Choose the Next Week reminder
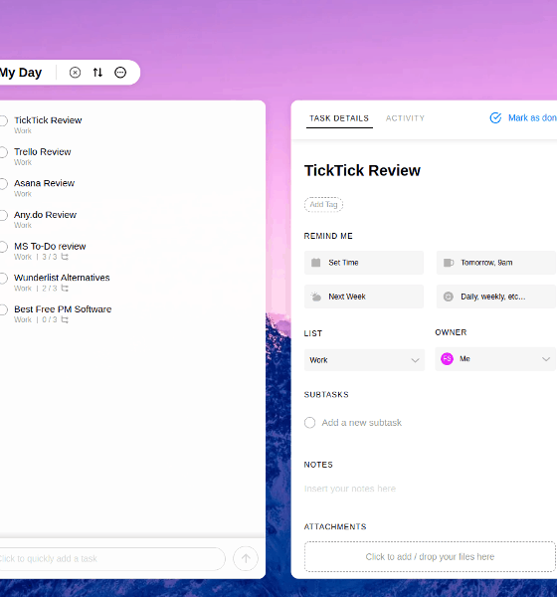Image resolution: width=557 pixels, height=597 pixels. (364, 297)
